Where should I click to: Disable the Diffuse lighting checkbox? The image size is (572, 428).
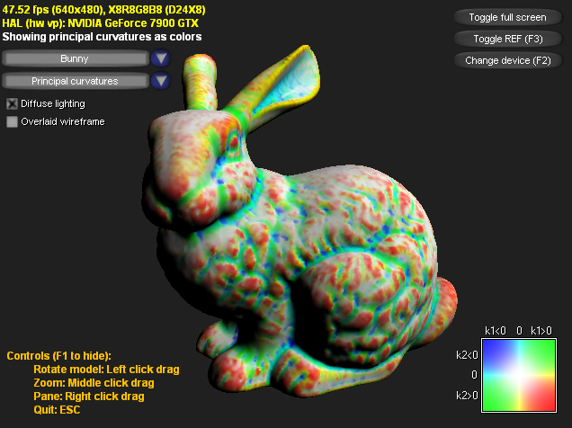click(x=12, y=104)
